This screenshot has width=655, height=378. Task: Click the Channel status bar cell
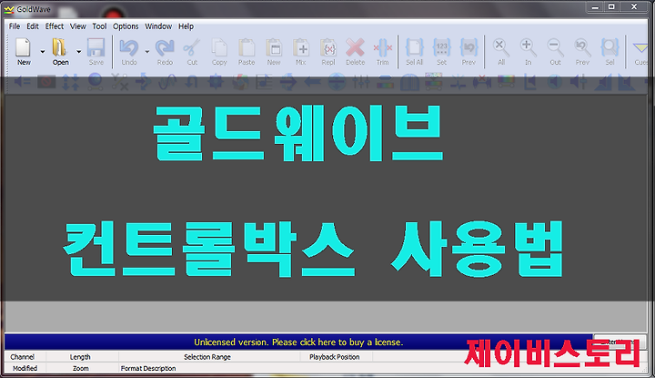point(23,357)
